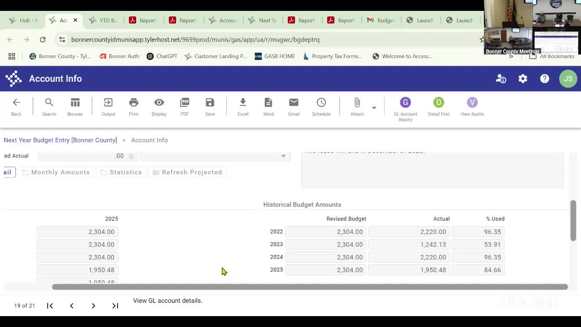
Task: Select the 2025 % Used value 84.66
Action: (478, 270)
